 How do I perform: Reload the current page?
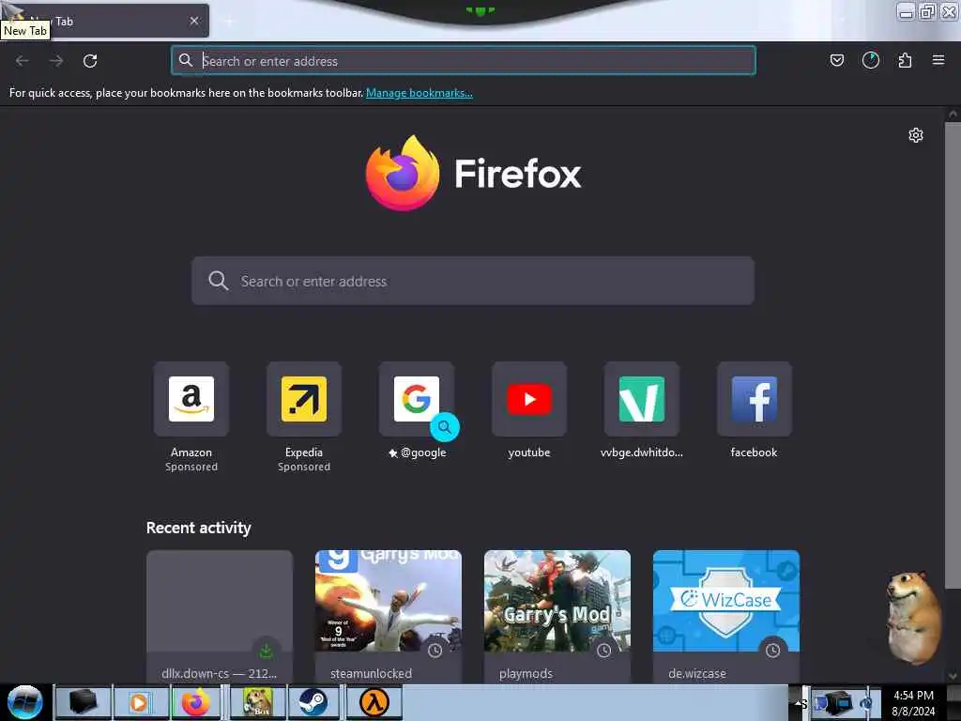click(90, 61)
